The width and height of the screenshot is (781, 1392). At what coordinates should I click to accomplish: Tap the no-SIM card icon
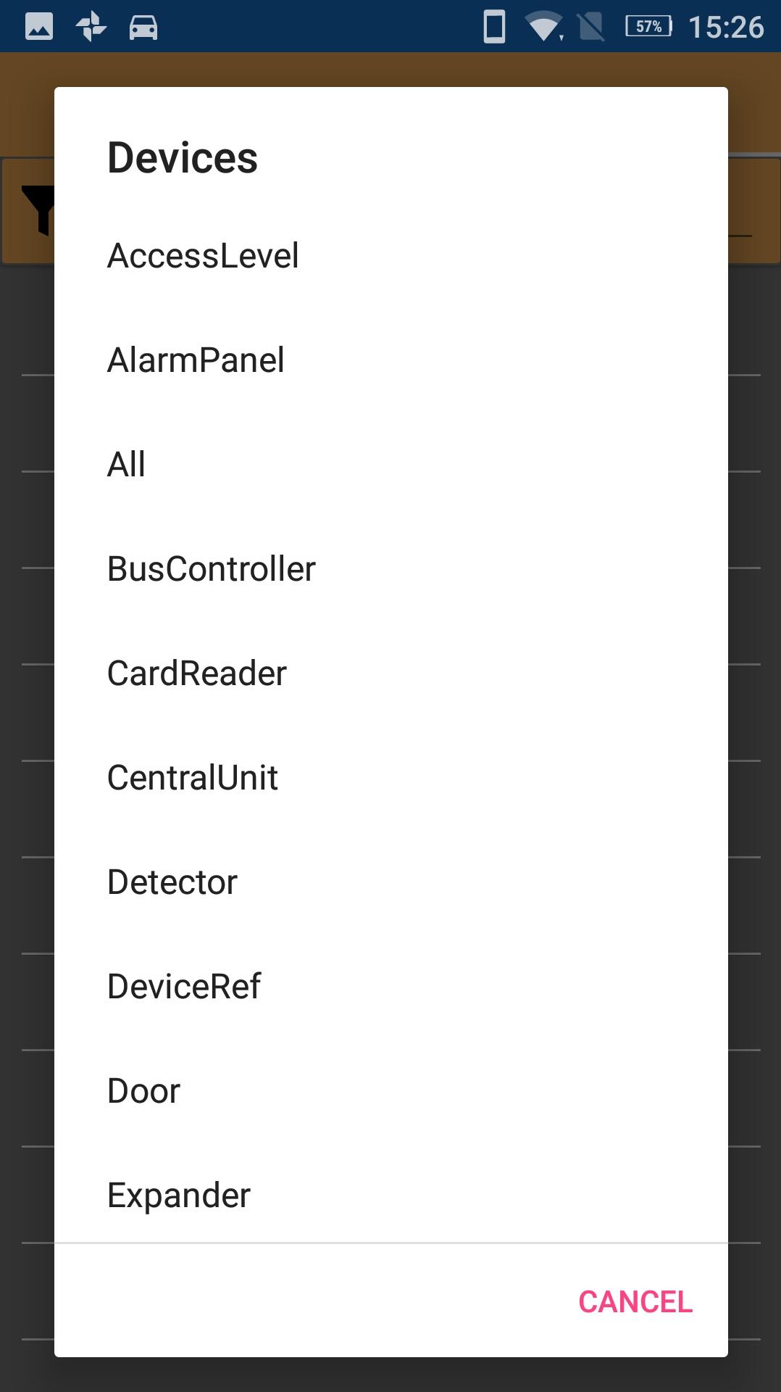point(592,28)
